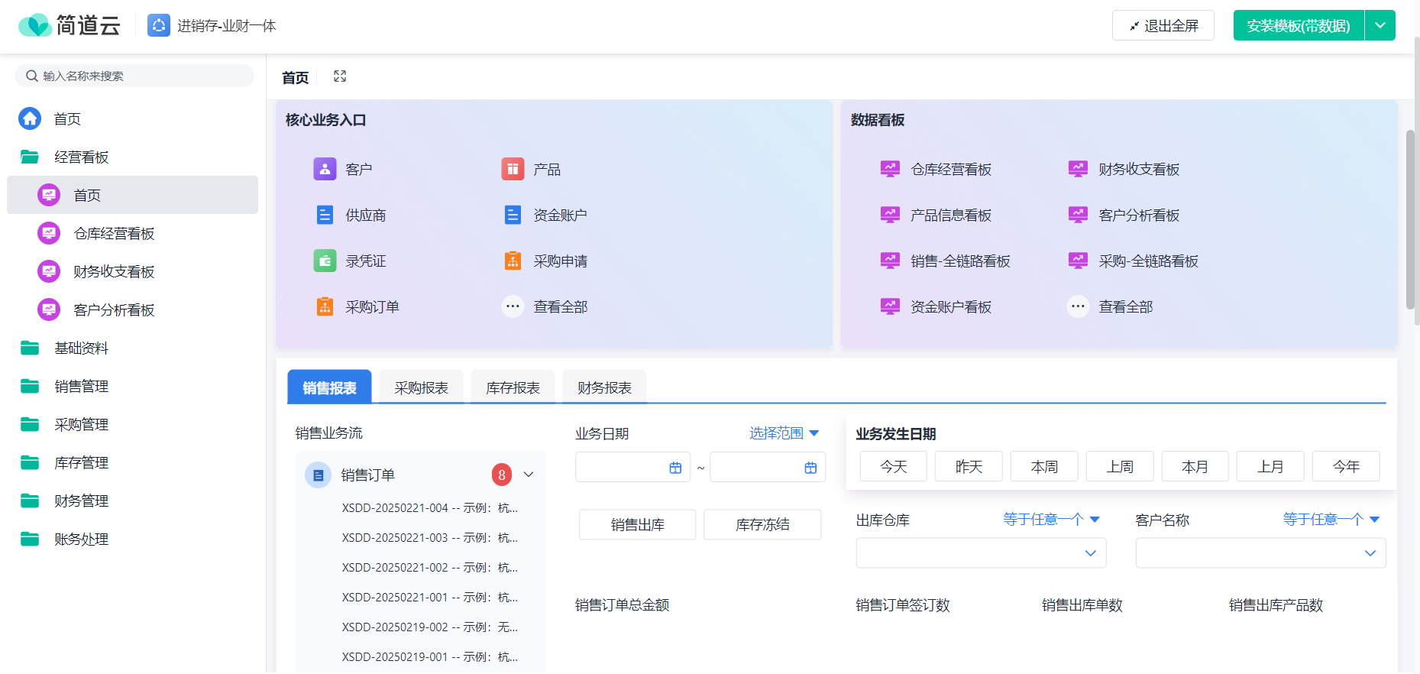Click 安装模板(带数据) button
Image resolution: width=1420 pixels, height=674 pixels.
[1299, 25]
